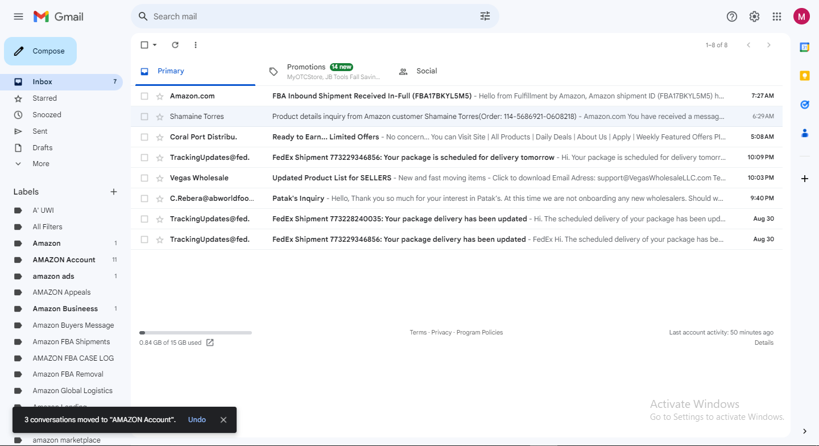Image resolution: width=819 pixels, height=446 pixels.
Task: Open Google Calendar side panel
Action: click(x=805, y=47)
